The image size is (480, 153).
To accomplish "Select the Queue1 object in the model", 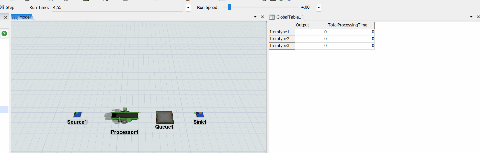I will (x=165, y=117).
